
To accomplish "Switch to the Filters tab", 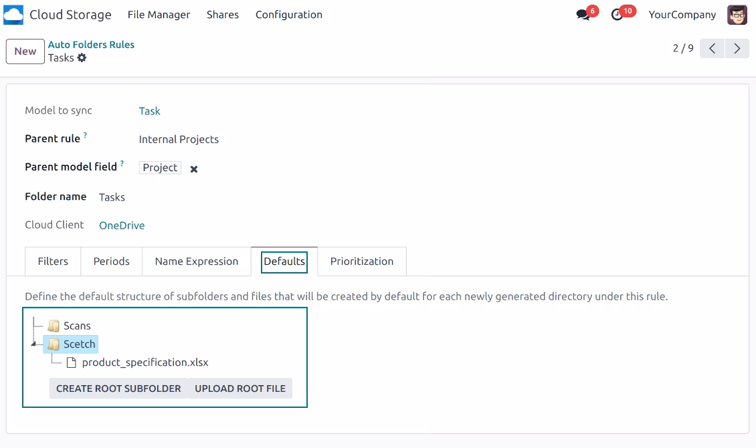I will coord(53,261).
